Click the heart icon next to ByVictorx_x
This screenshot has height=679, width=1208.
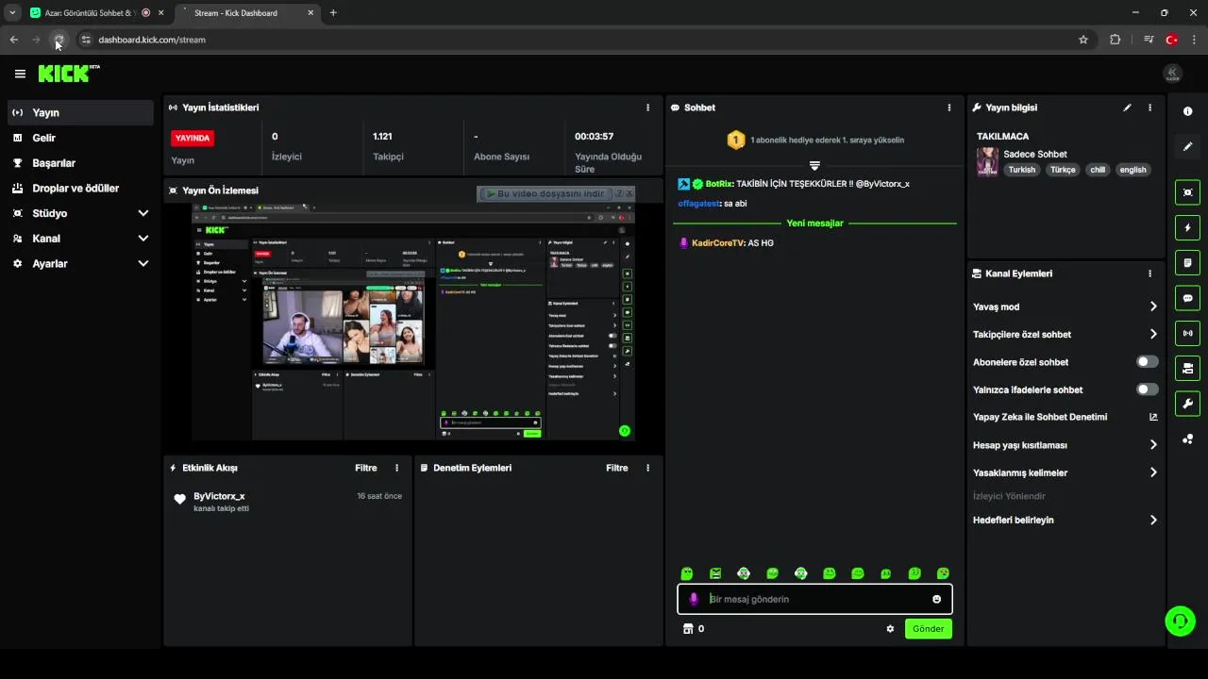click(180, 500)
